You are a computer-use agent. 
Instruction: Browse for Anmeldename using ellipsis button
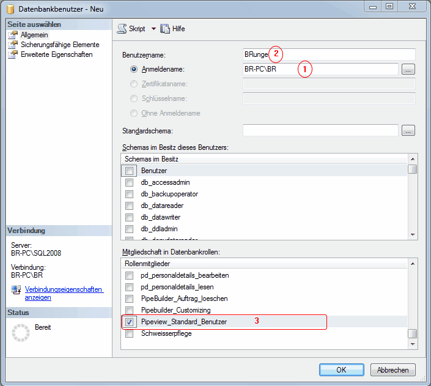[408, 70]
